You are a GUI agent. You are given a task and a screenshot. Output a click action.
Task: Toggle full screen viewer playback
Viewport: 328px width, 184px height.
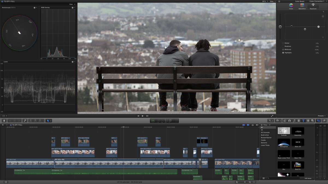(x=272, y=116)
